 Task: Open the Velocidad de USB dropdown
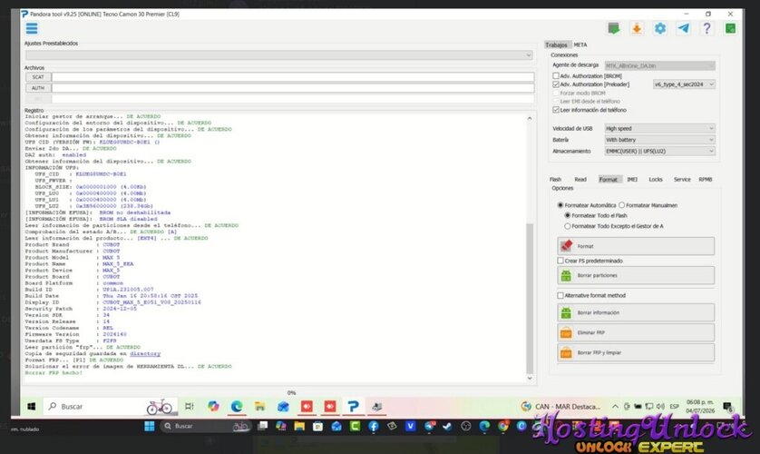click(x=659, y=129)
